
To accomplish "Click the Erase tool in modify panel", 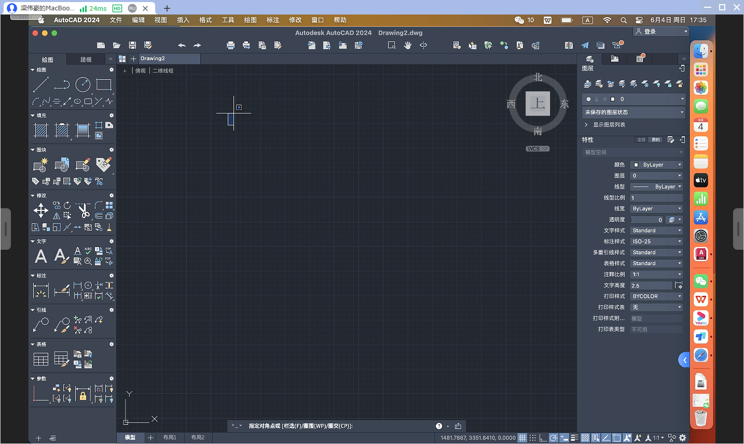I will click(x=109, y=227).
